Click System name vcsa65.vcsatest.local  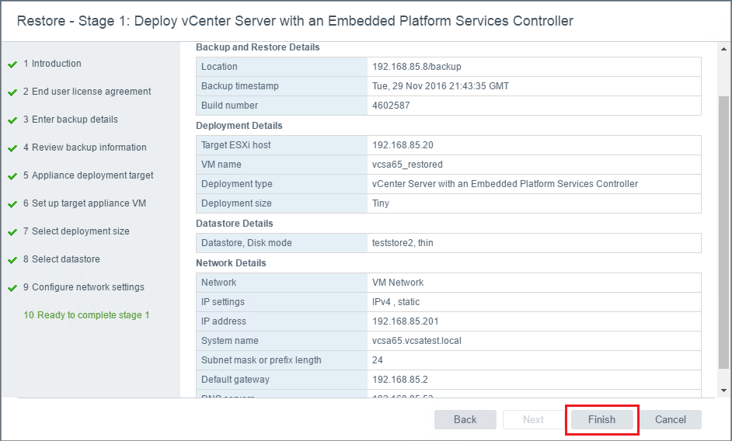click(x=417, y=341)
